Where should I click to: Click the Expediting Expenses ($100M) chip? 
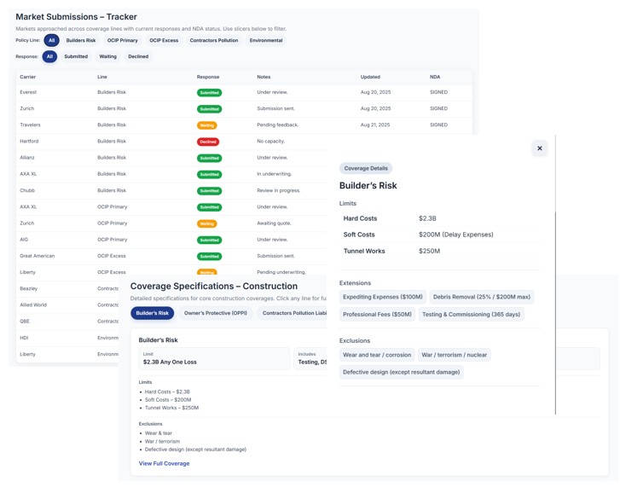383,297
